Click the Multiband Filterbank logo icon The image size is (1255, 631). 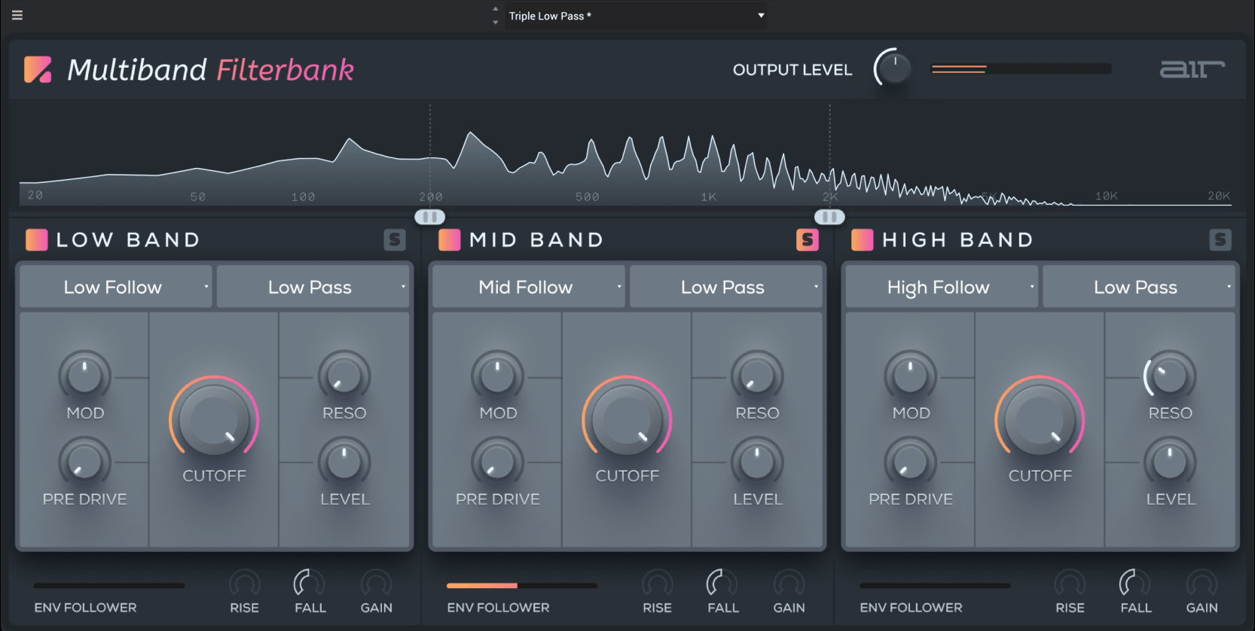pyautogui.click(x=38, y=69)
